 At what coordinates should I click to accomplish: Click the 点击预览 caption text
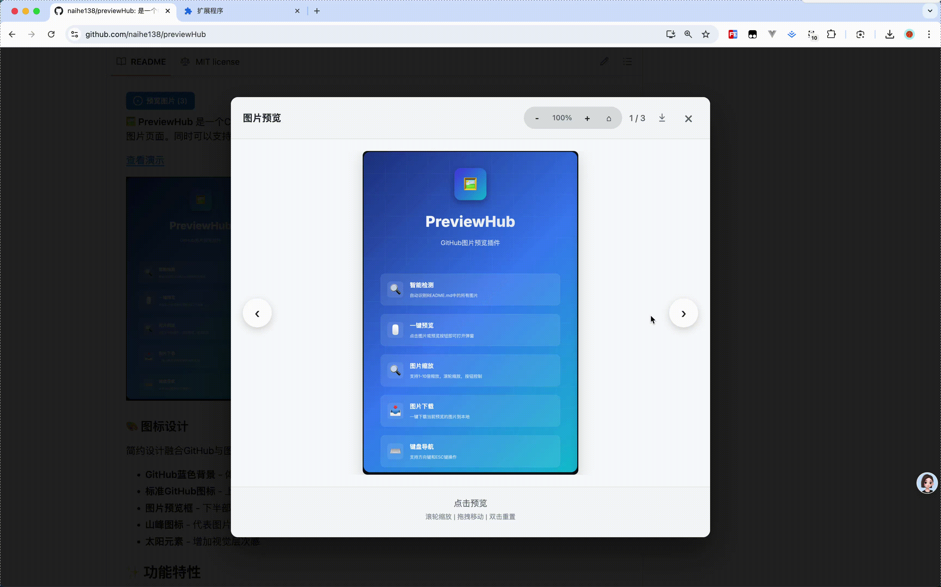(470, 503)
